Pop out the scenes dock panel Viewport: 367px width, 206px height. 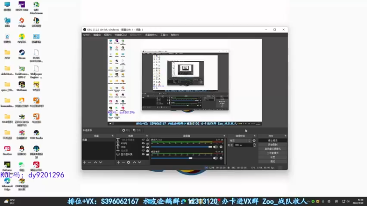(112, 136)
